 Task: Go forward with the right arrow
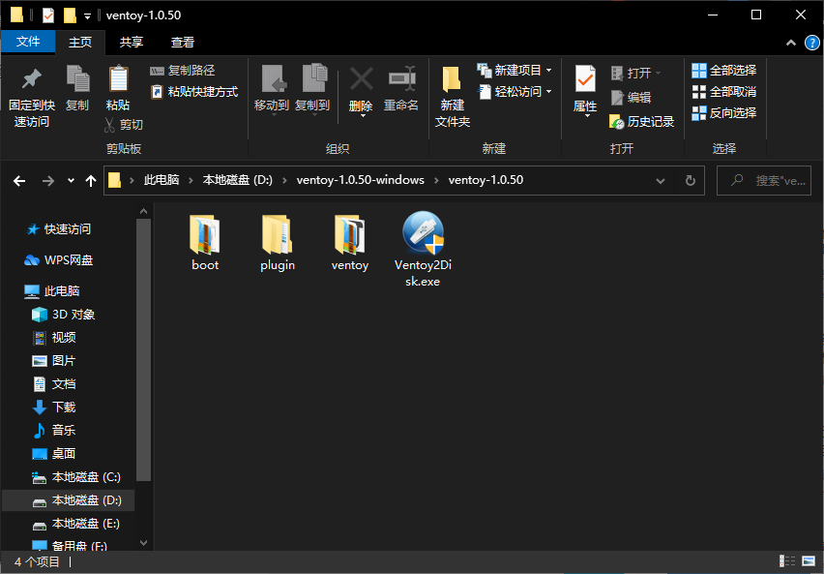click(x=48, y=181)
